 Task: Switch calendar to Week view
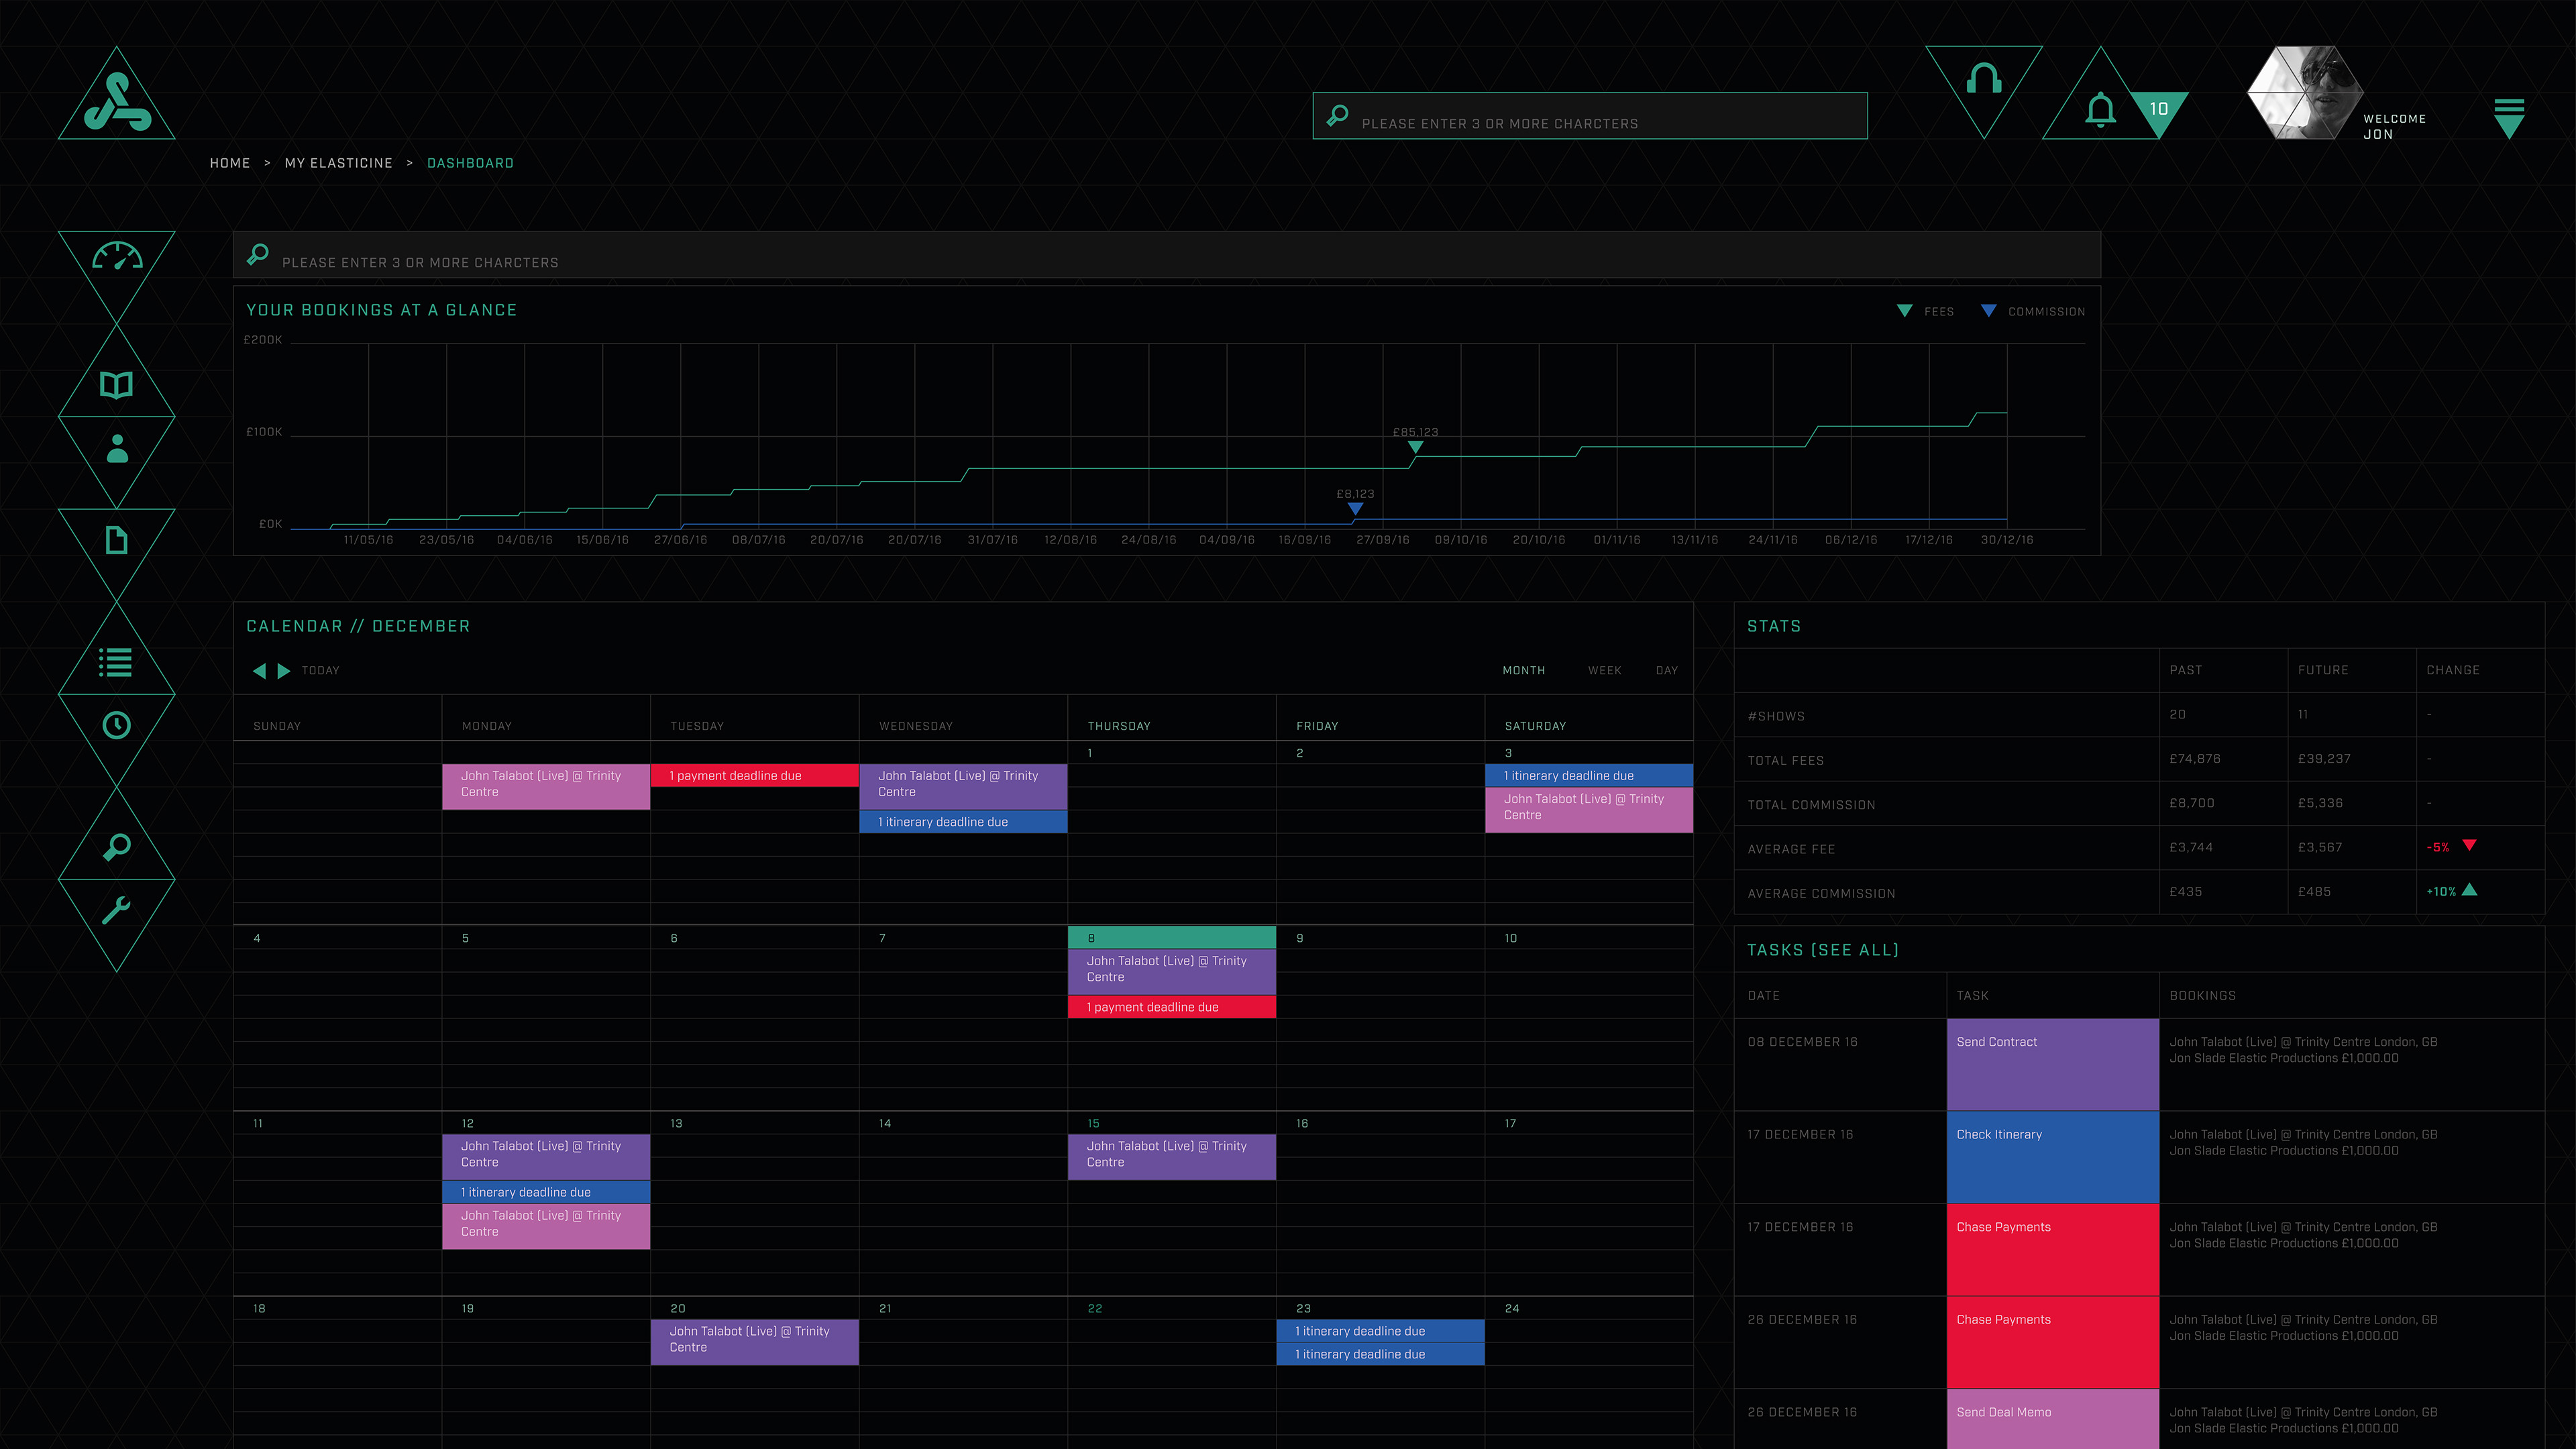pos(1604,671)
